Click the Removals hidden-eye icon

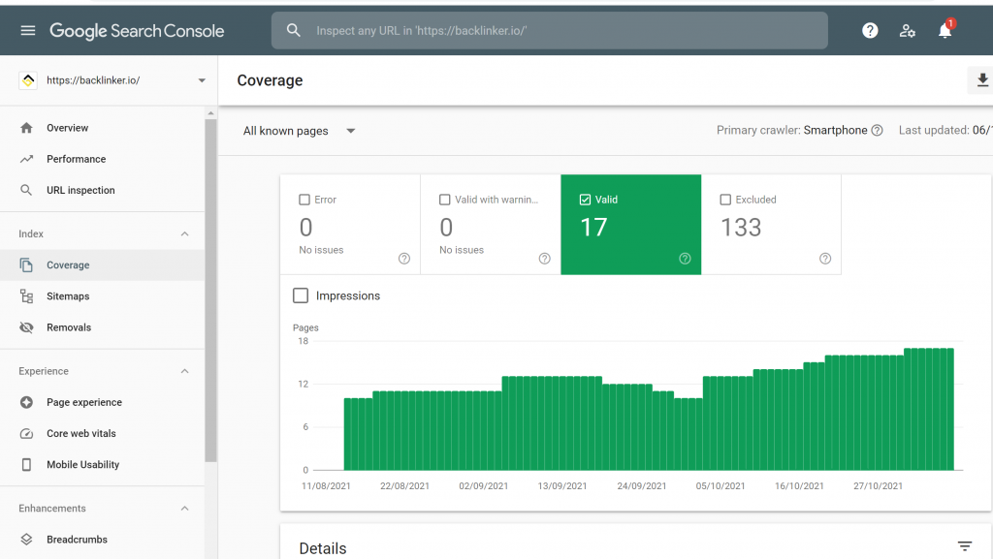coord(26,326)
